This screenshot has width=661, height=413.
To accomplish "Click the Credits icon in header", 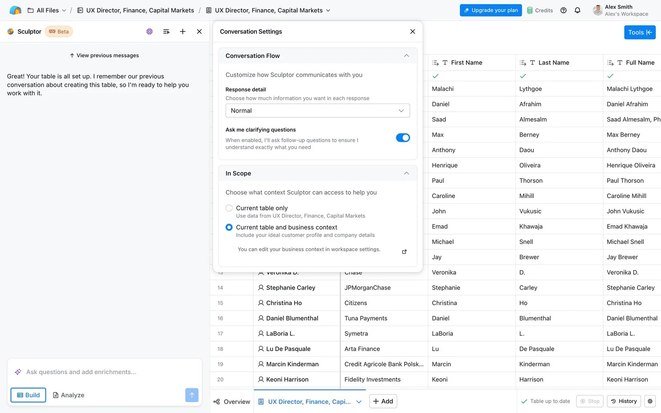I will pos(530,10).
